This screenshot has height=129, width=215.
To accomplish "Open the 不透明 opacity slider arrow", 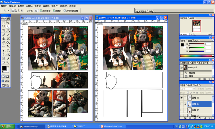I will tap(212, 89).
